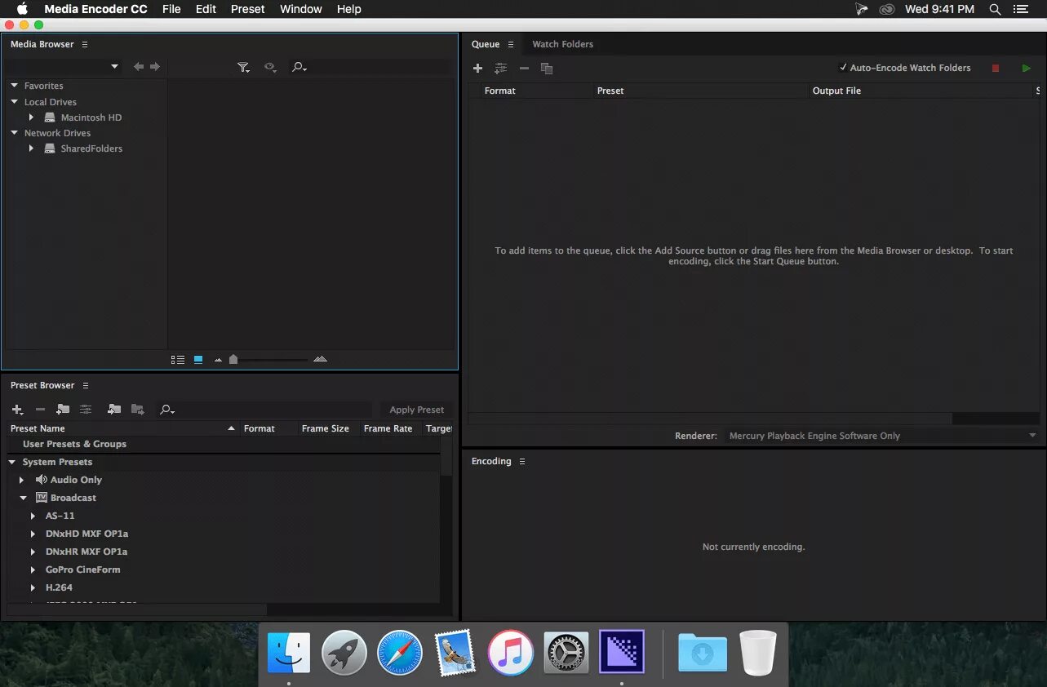Viewport: 1047px width, 687px height.
Task: Click the Apply Preset button
Action: (x=417, y=410)
